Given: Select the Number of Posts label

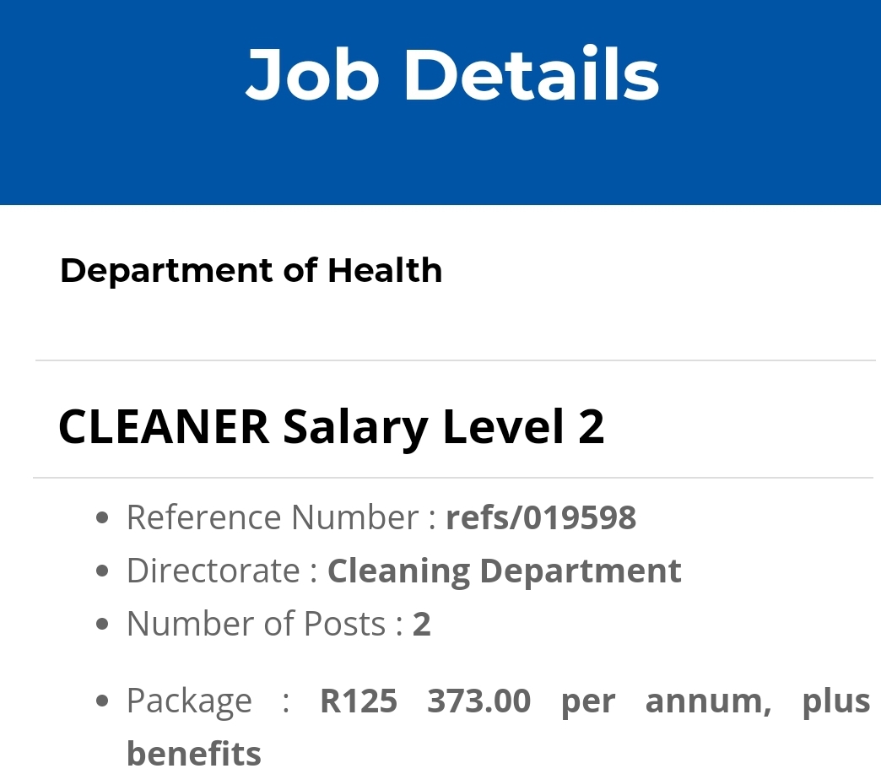Looking at the screenshot, I should (x=256, y=625).
